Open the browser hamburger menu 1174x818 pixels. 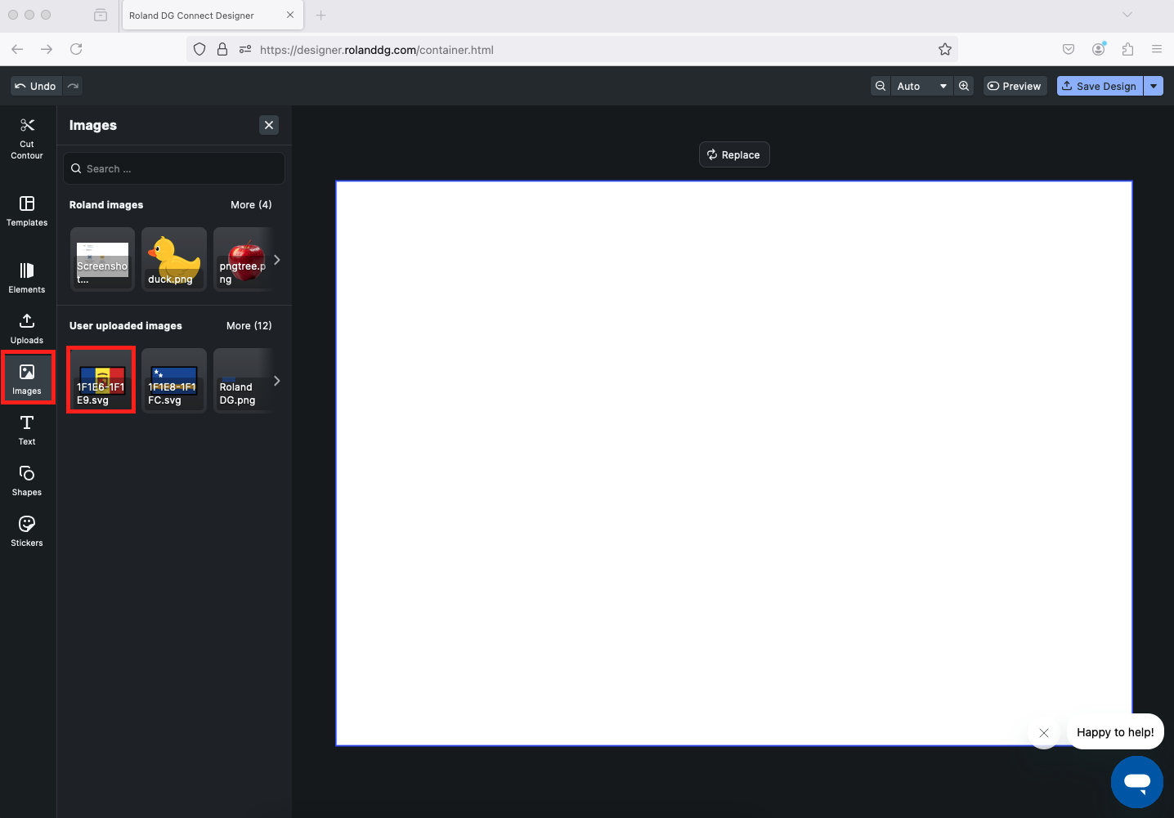click(x=1157, y=49)
